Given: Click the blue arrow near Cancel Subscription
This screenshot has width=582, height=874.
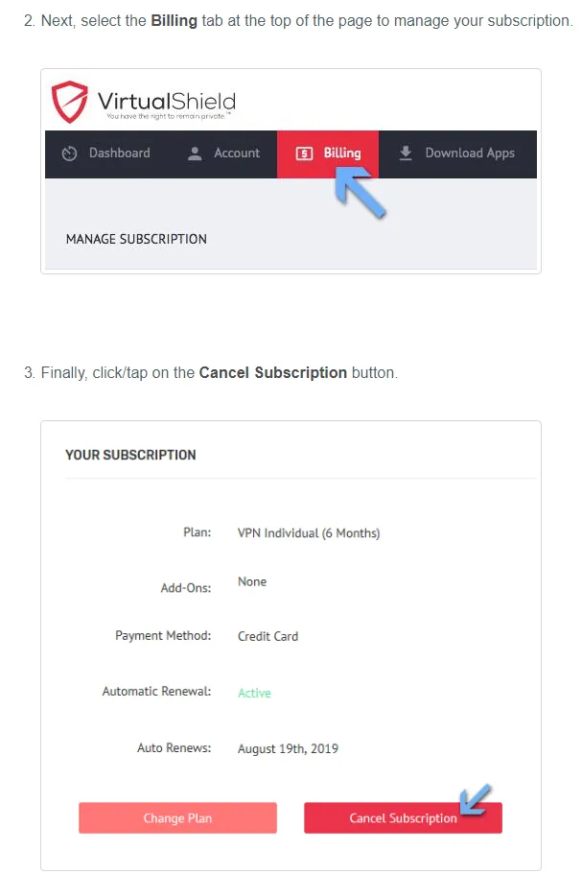Looking at the screenshot, I should [475, 799].
